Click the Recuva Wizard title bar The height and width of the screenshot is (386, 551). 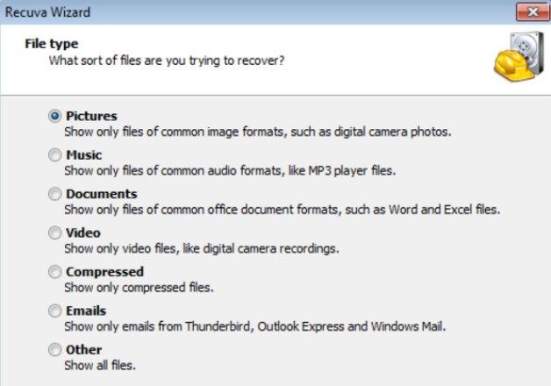tap(246, 12)
